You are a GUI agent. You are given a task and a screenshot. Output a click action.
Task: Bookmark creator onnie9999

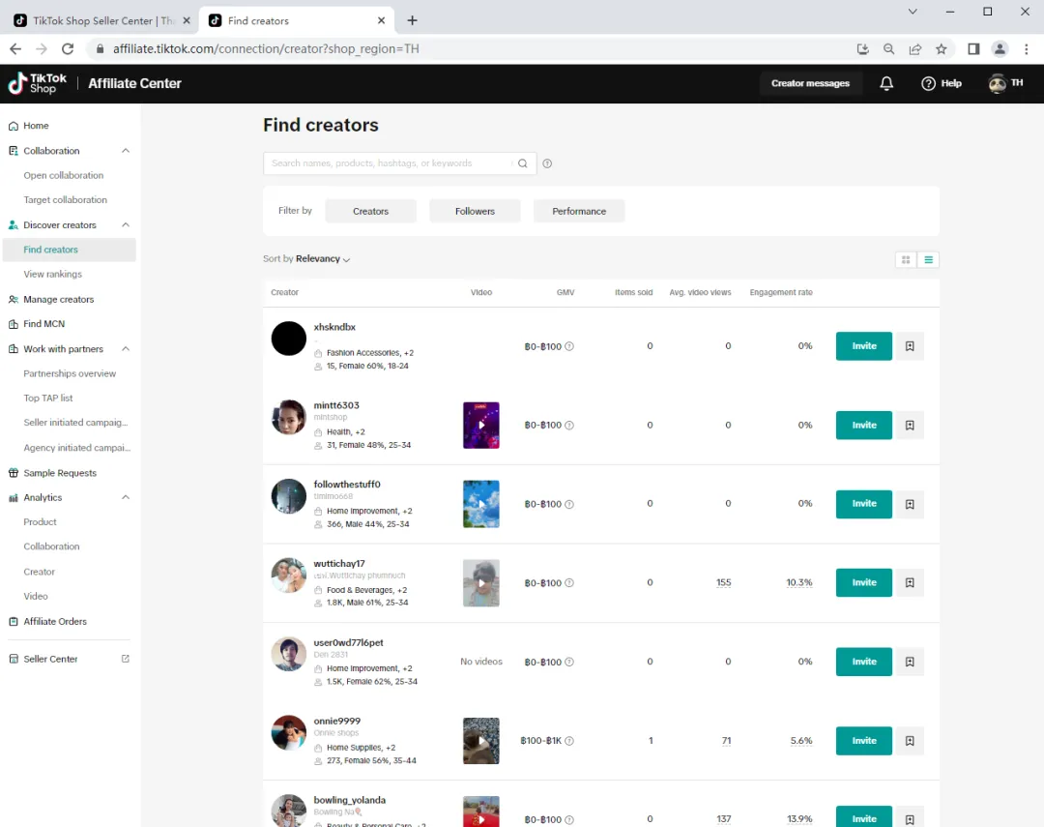910,740
